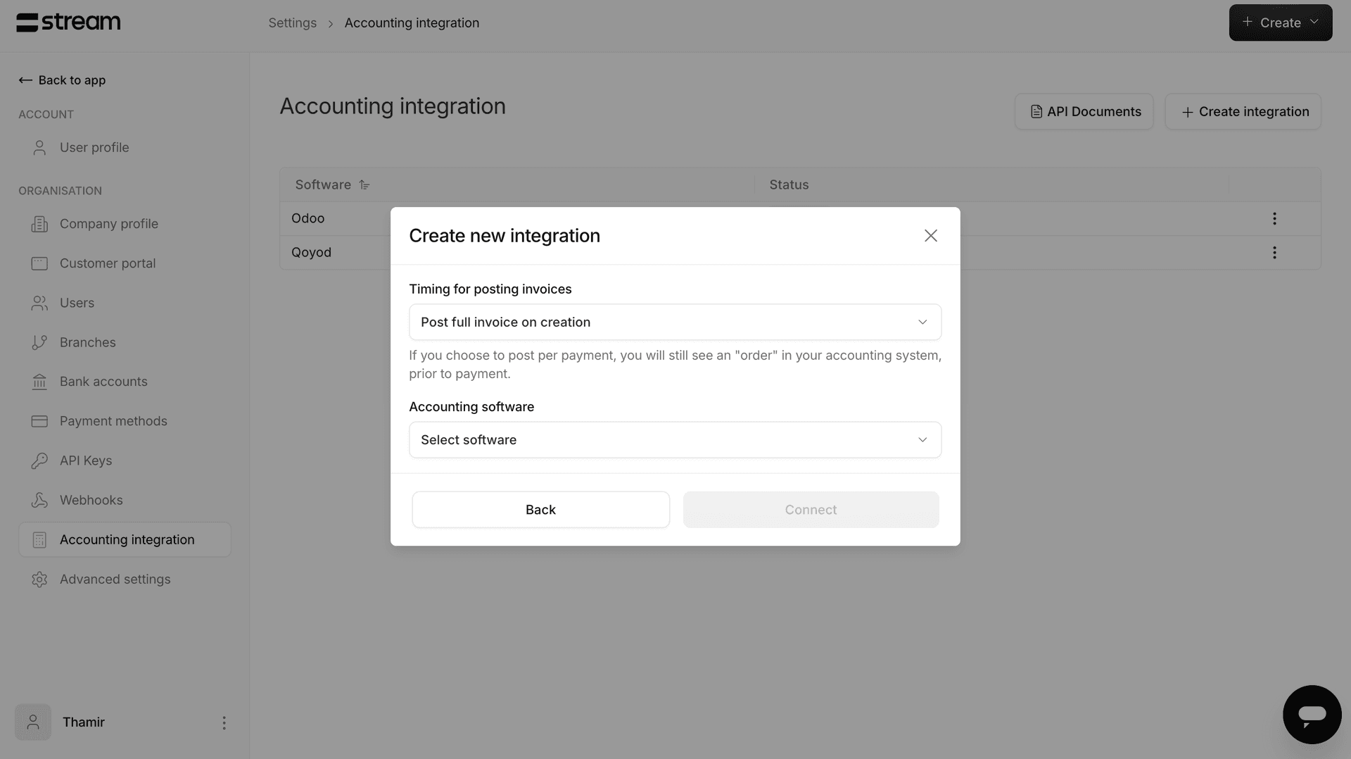Image resolution: width=1351 pixels, height=759 pixels.
Task: Click Thamir's avatar icon
Action: [x=33, y=722]
